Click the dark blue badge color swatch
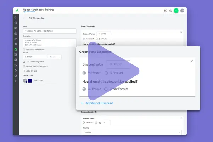Image resolution: width=213 pixels, height=142 pixels. [30, 80]
